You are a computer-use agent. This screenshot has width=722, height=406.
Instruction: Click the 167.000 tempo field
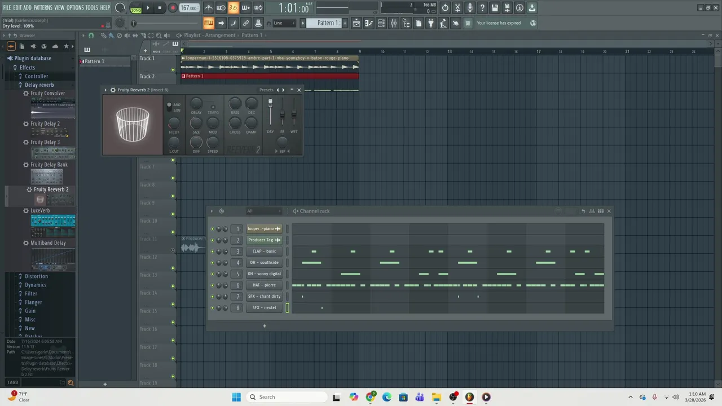[x=189, y=8]
